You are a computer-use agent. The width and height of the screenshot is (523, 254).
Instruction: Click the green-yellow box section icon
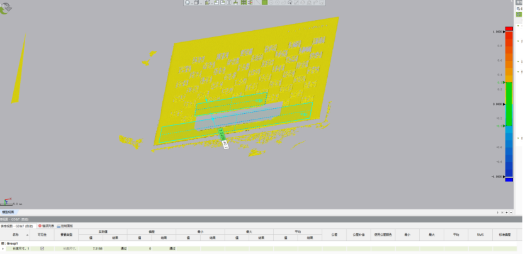[x=208, y=3]
